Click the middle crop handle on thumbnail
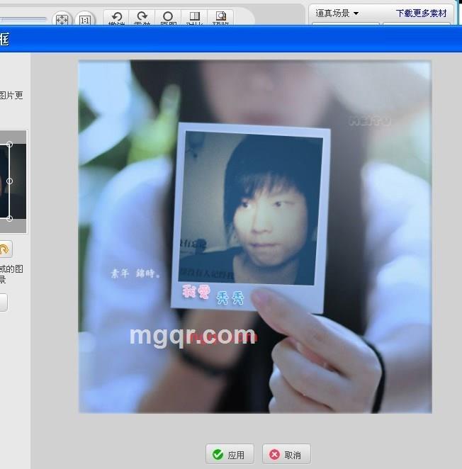Viewport: 462px width, 469px height. coord(9,181)
